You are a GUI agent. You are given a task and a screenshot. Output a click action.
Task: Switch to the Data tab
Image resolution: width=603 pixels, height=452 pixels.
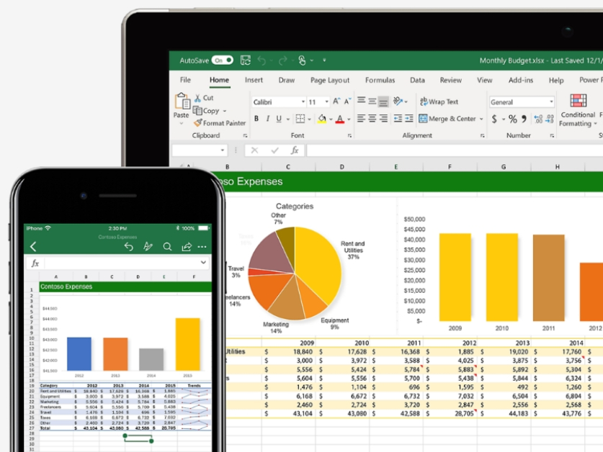click(x=417, y=80)
